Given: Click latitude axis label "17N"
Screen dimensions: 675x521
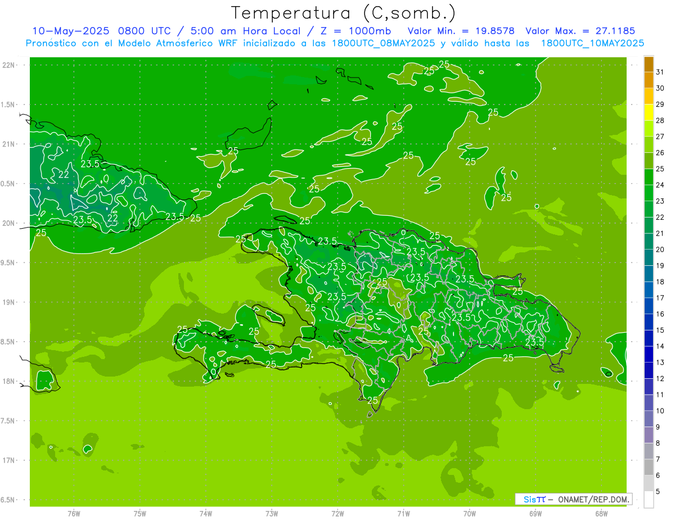Looking at the screenshot, I should point(8,460).
